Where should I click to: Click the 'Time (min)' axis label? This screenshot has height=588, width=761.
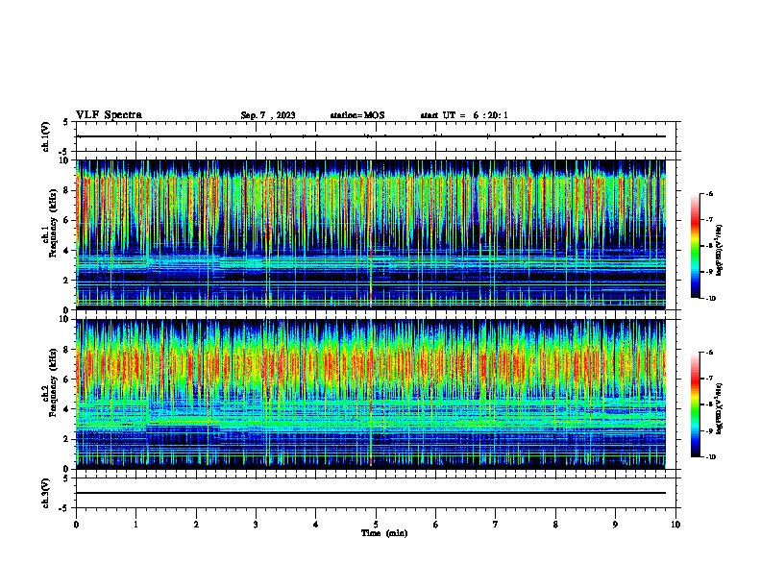[384, 533]
